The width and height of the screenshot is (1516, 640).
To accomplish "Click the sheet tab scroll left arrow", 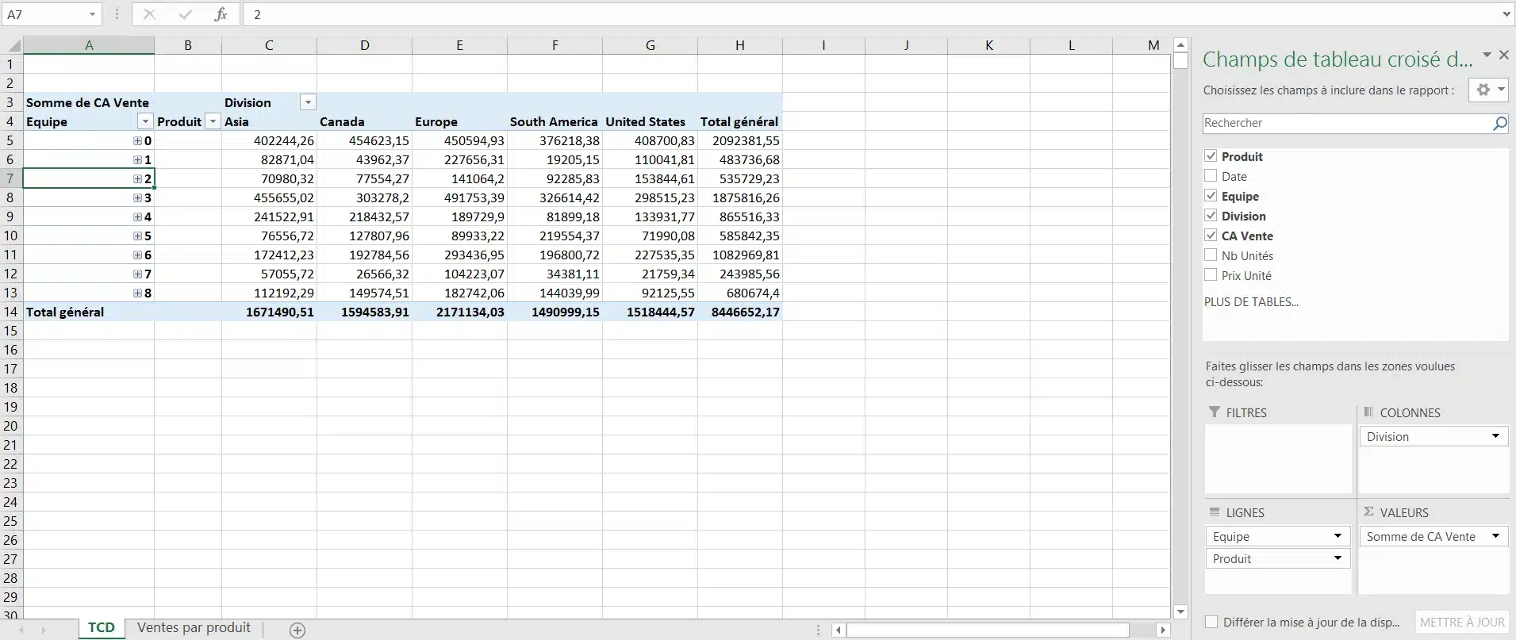I will point(21,630).
